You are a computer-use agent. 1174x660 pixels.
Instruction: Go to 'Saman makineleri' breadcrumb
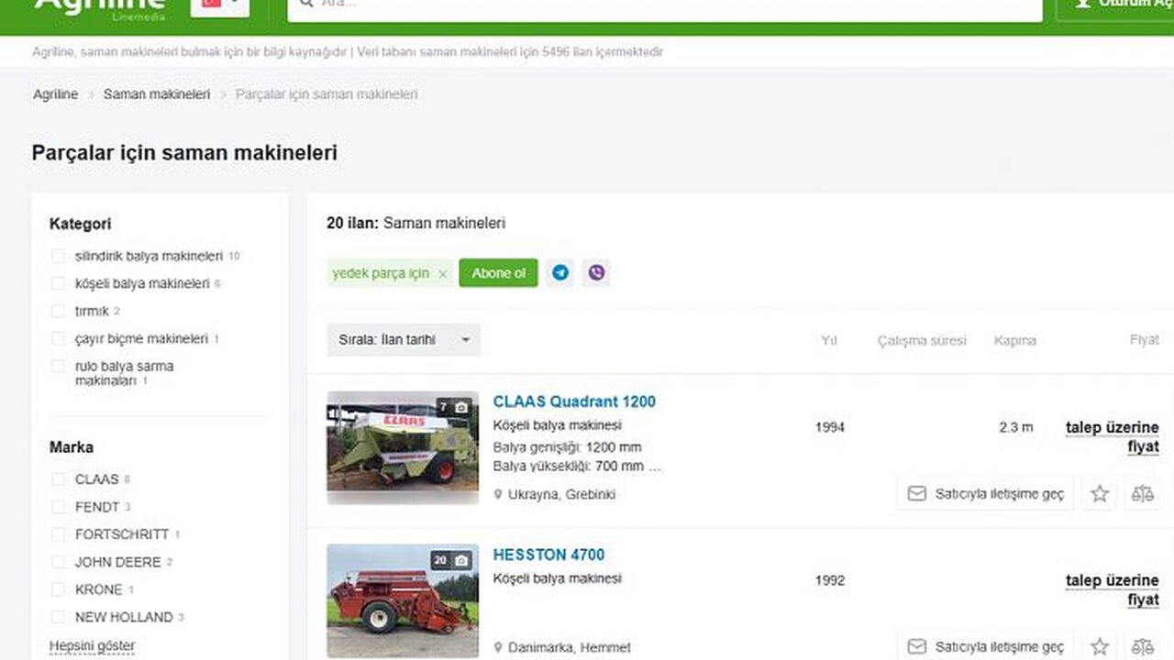(157, 94)
